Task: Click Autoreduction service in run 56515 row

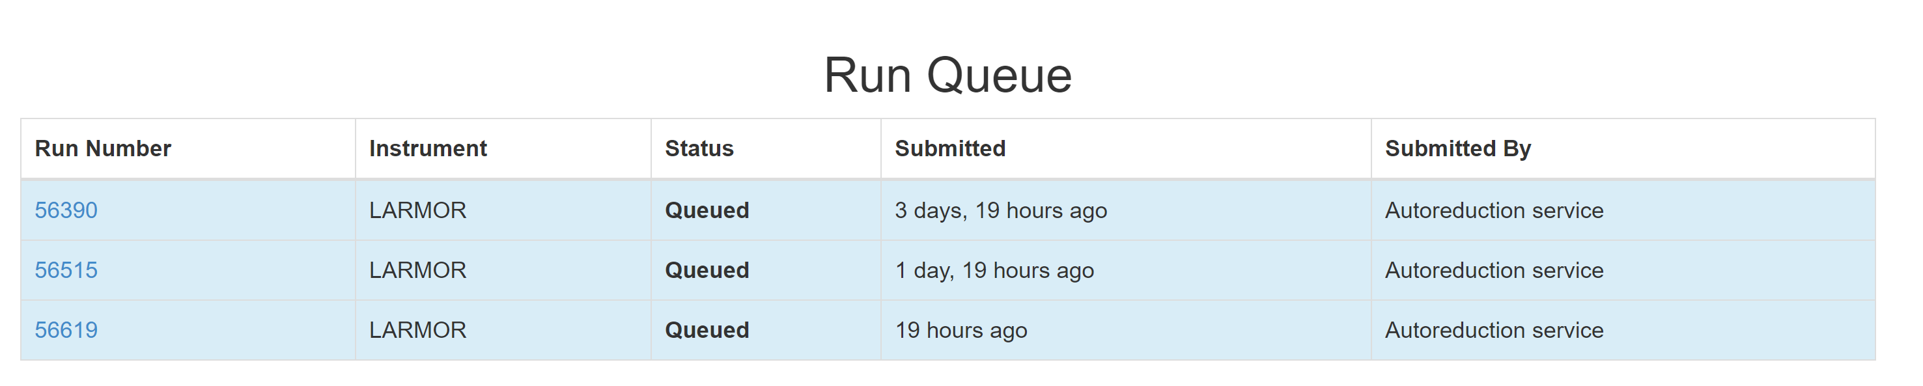Action: coord(1495,269)
